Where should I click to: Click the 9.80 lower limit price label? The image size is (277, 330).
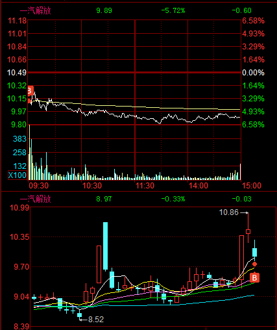(x=19, y=125)
